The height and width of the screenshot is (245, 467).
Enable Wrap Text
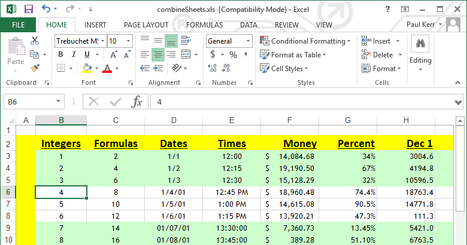[186, 41]
